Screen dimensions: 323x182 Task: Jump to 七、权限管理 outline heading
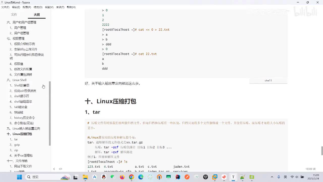point(16,38)
